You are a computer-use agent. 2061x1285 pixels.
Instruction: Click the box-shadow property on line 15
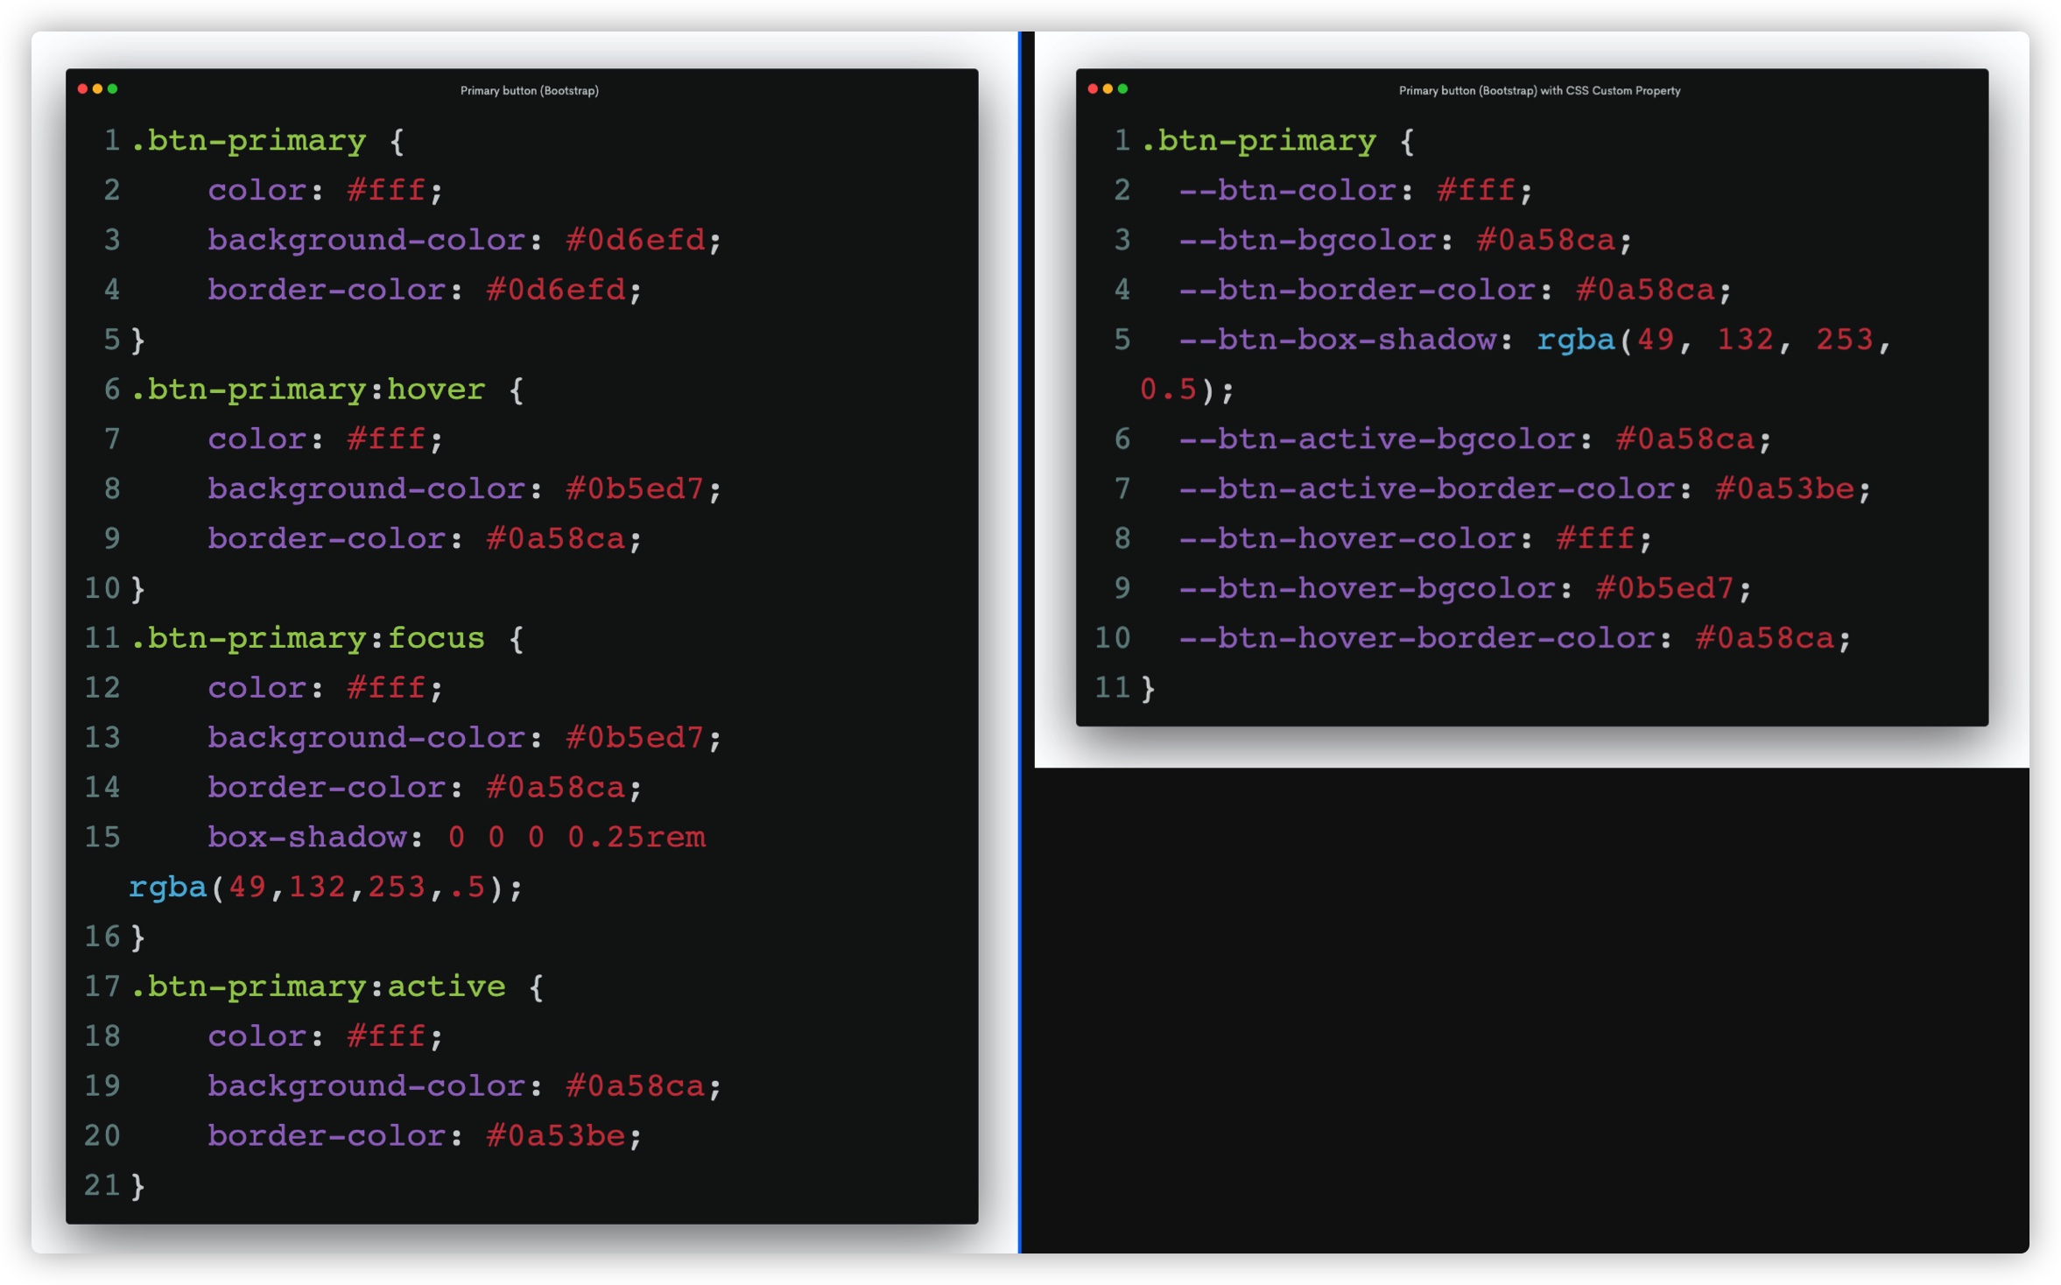(306, 837)
